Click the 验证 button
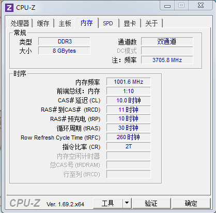The width and height of the screenshot is (216, 213). coord(151,203)
